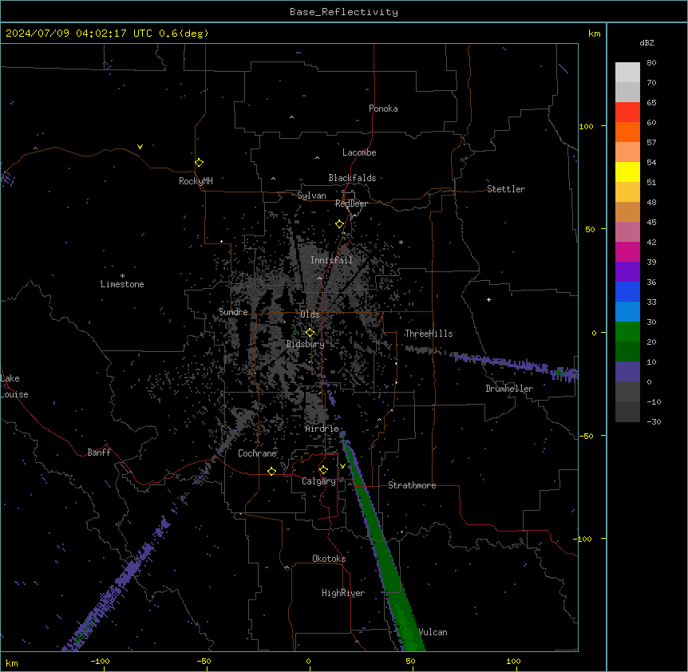Click the yellow diamond marker south of RedDeer
The image size is (688, 672).
[339, 224]
